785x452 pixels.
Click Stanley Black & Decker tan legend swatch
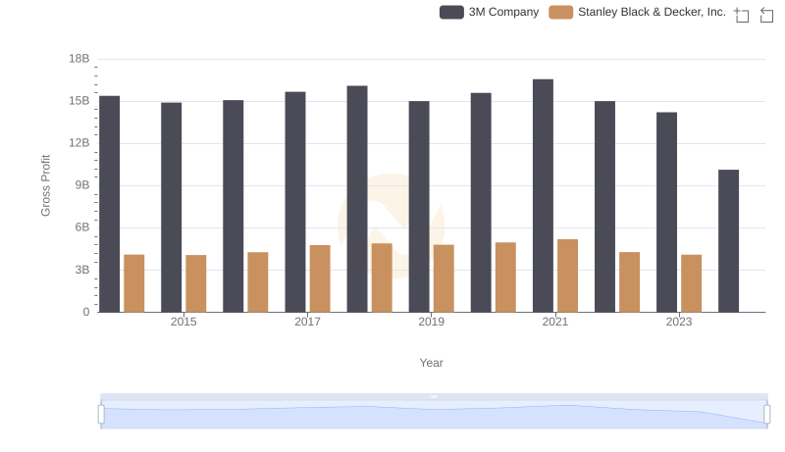pos(560,12)
